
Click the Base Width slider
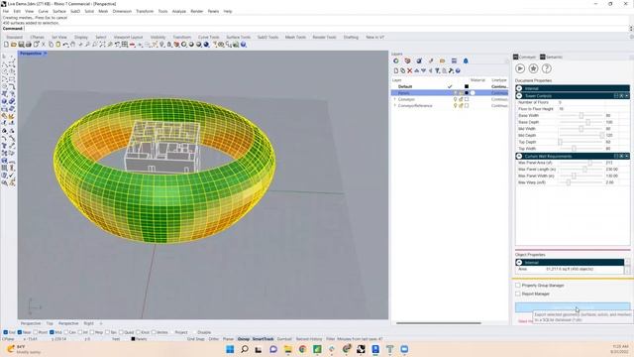(x=581, y=116)
